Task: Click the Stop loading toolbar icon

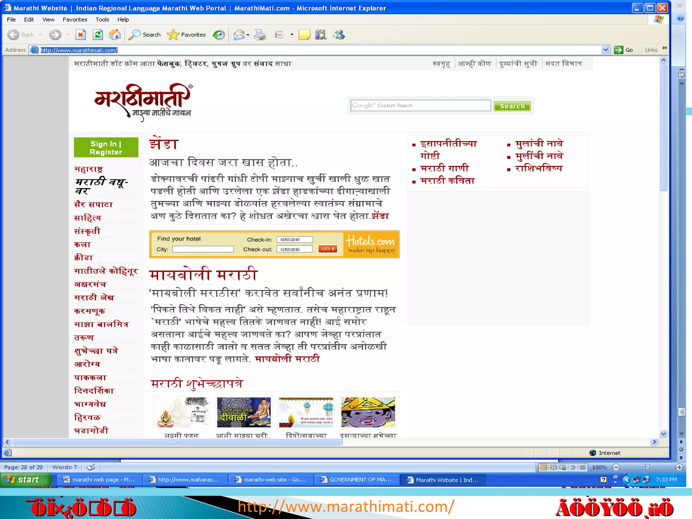Action: pyautogui.click(x=80, y=34)
